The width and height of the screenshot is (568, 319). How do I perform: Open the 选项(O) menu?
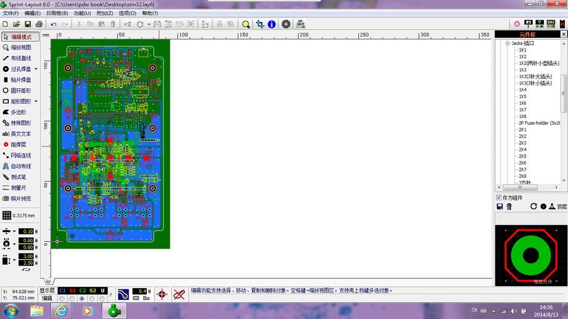pyautogui.click(x=127, y=13)
